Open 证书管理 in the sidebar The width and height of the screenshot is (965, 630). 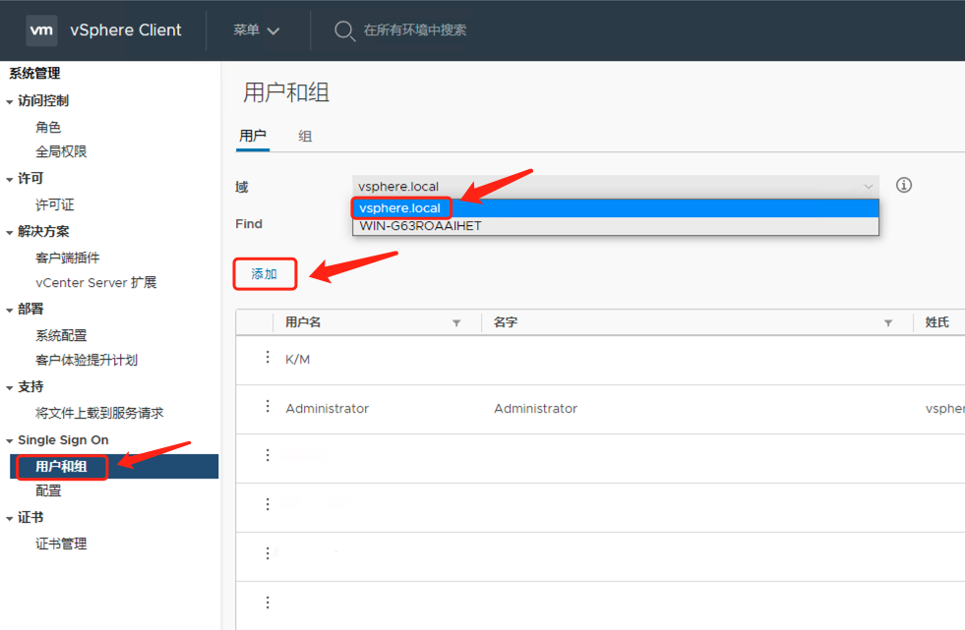[61, 544]
